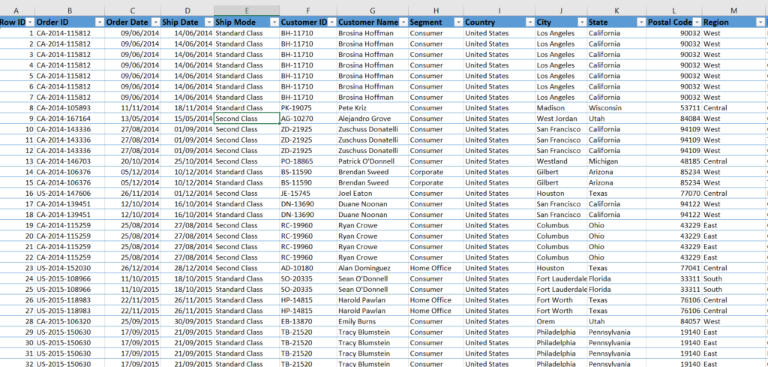This screenshot has height=367, width=768.
Task: Open the Order ID filter dropdown
Action: [x=99, y=23]
